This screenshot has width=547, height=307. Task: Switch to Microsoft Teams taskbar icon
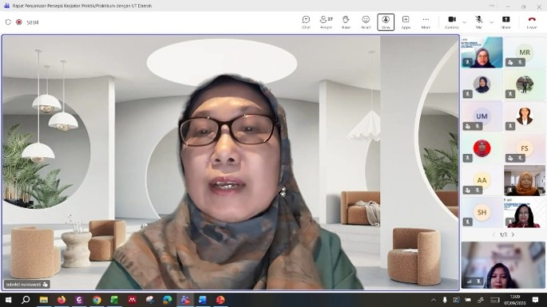pyautogui.click(x=185, y=300)
